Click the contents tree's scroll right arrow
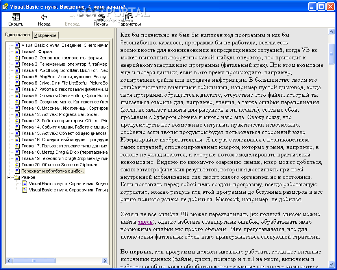337x270 pixels. [x=105, y=261]
